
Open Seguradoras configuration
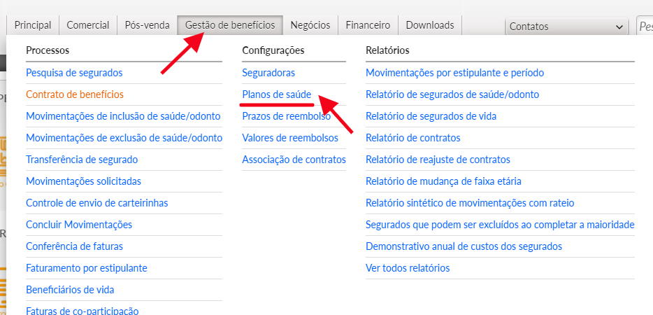(268, 73)
